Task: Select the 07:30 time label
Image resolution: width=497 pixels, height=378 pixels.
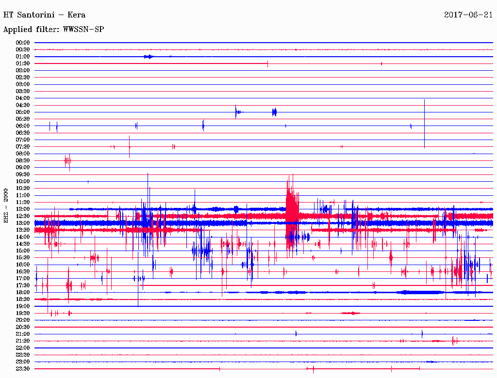Action: click(x=22, y=146)
